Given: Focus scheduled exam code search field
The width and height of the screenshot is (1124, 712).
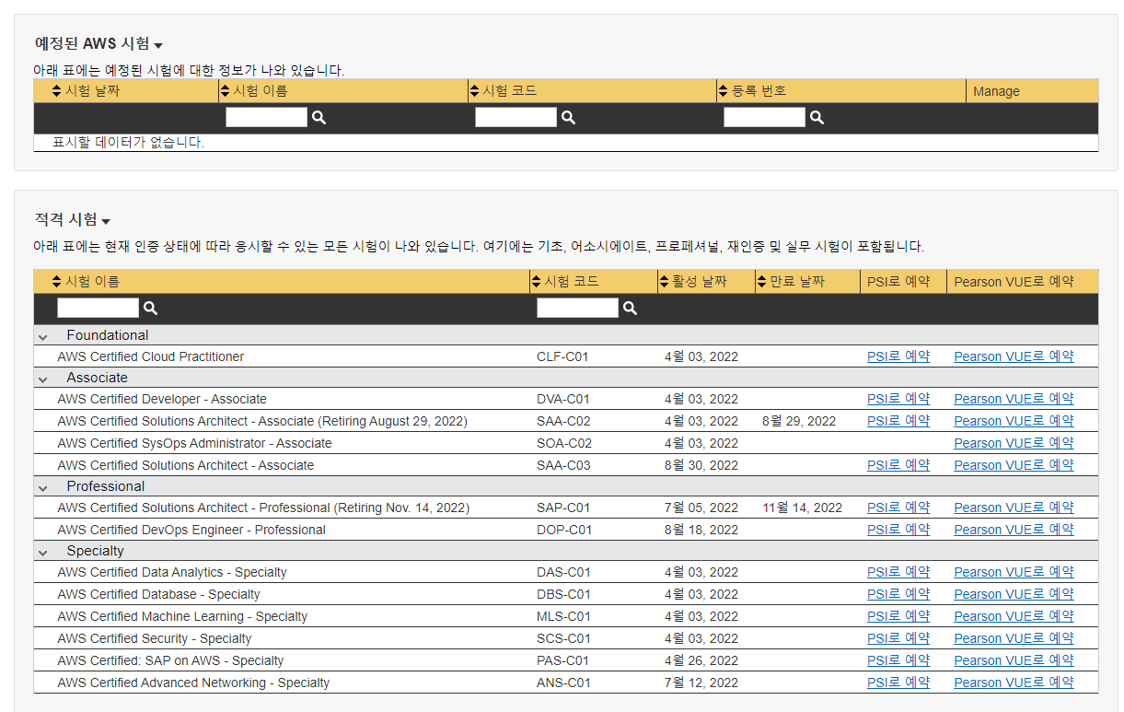Looking at the screenshot, I should 516,117.
